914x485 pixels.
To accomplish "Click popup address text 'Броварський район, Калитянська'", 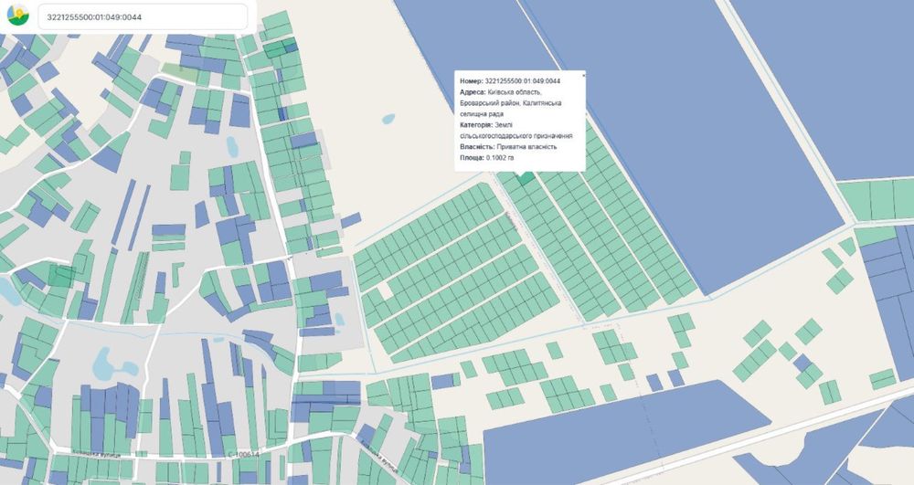I will (x=511, y=103).
